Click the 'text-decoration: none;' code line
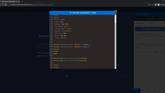165x93 pixels. 63,29
